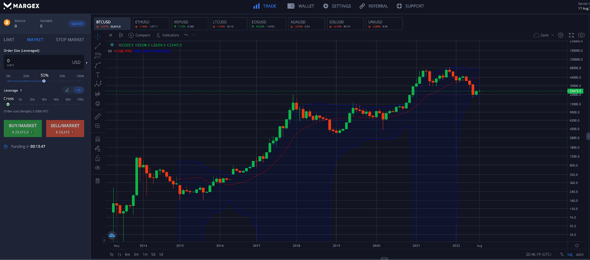The height and width of the screenshot is (260, 590).
Task: Pick the ruler measure tool
Action: tap(98, 117)
